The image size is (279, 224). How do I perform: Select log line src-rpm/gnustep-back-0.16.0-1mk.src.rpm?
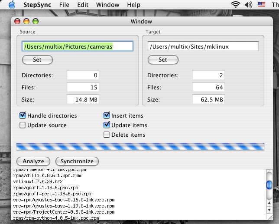(x=64, y=200)
